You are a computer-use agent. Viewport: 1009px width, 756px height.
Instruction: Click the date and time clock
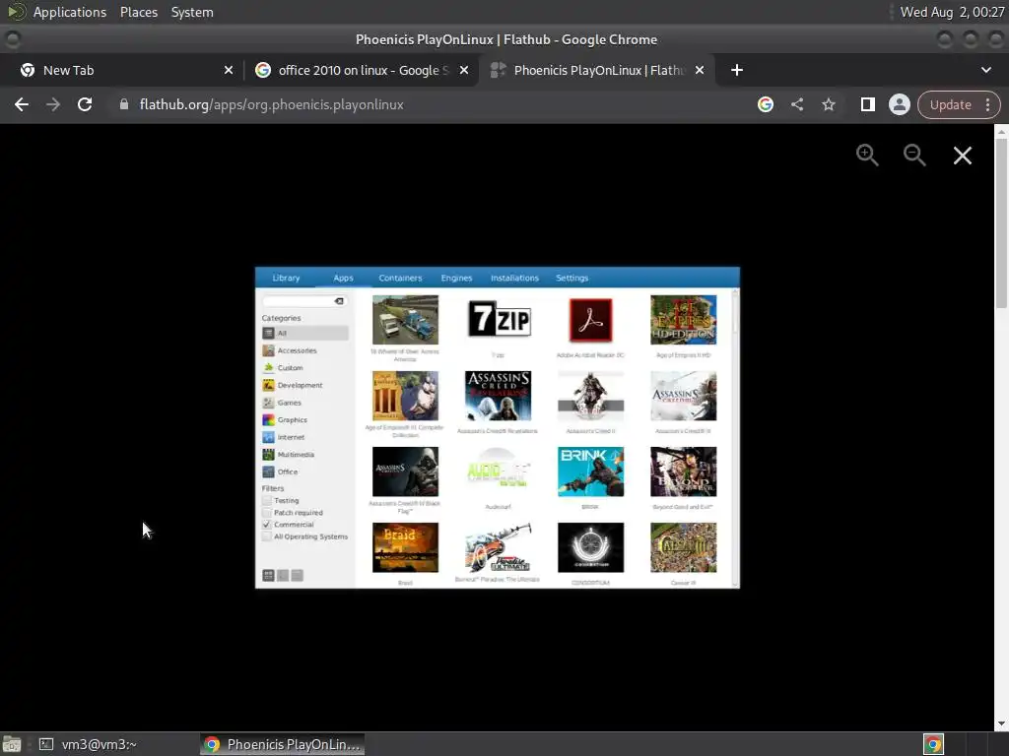(951, 12)
